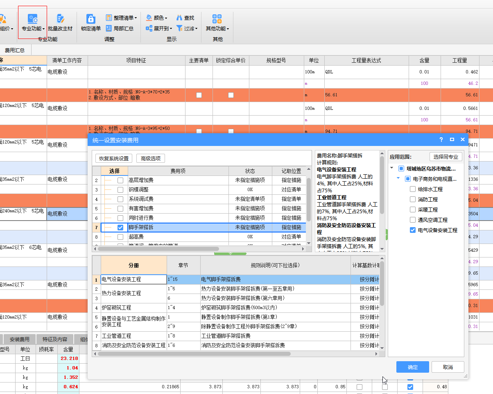Click the 组价 icon in the ribbon
Viewport: 493px width, 394px height.
[2, 18]
